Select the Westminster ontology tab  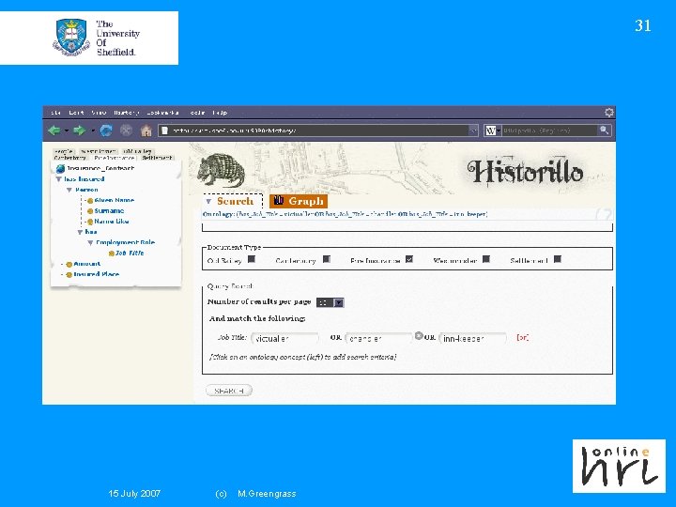pyautogui.click(x=99, y=151)
